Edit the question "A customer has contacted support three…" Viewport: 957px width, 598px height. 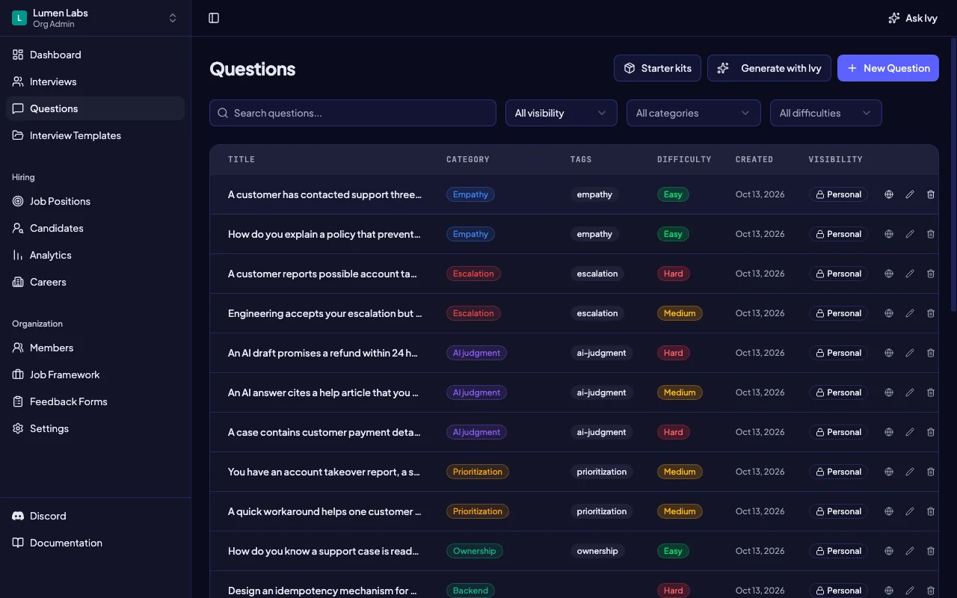point(910,194)
